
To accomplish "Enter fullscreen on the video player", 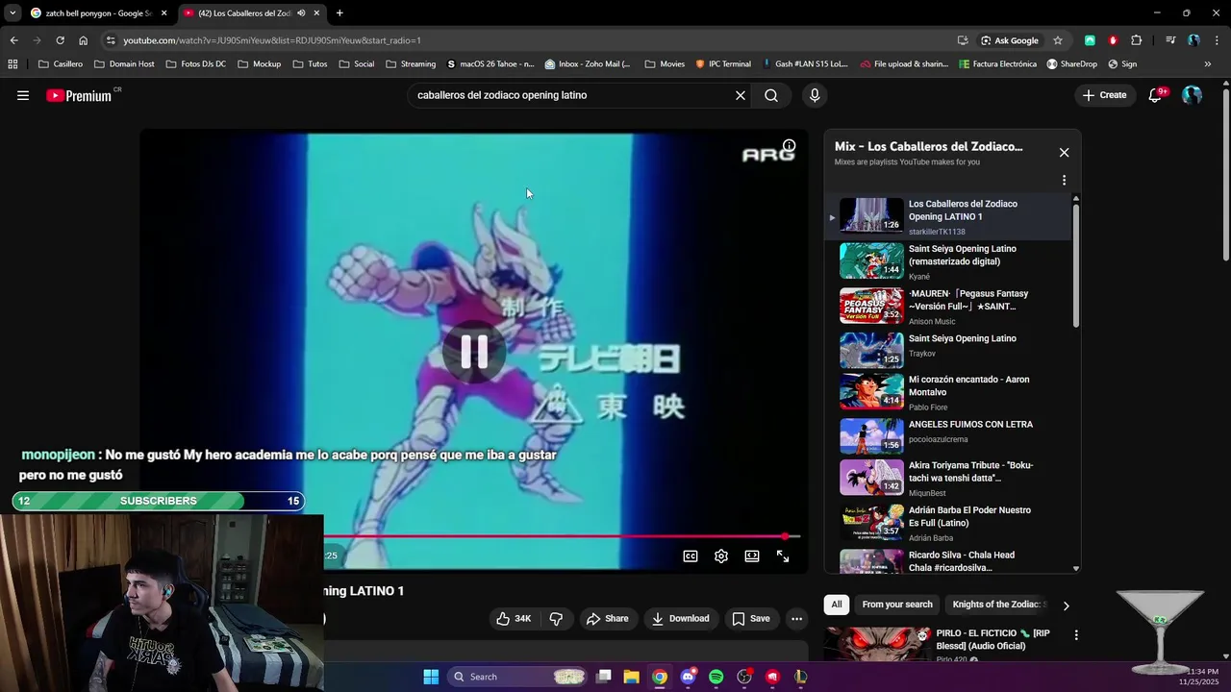I will click(x=783, y=556).
